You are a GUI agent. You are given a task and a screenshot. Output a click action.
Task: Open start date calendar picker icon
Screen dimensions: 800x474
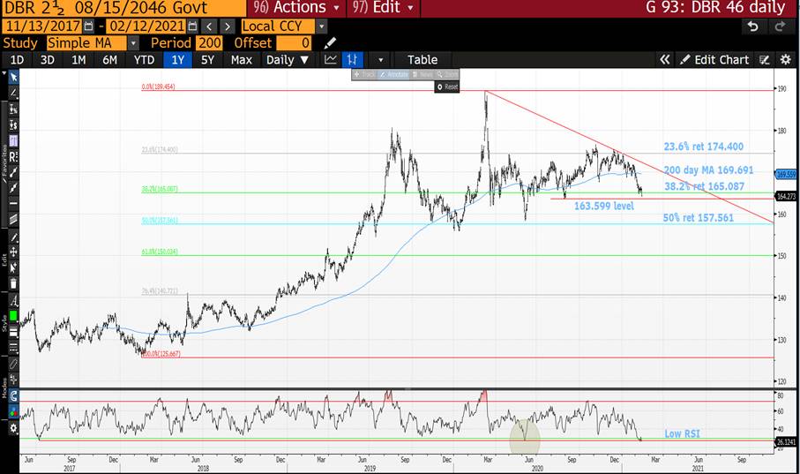(x=88, y=26)
